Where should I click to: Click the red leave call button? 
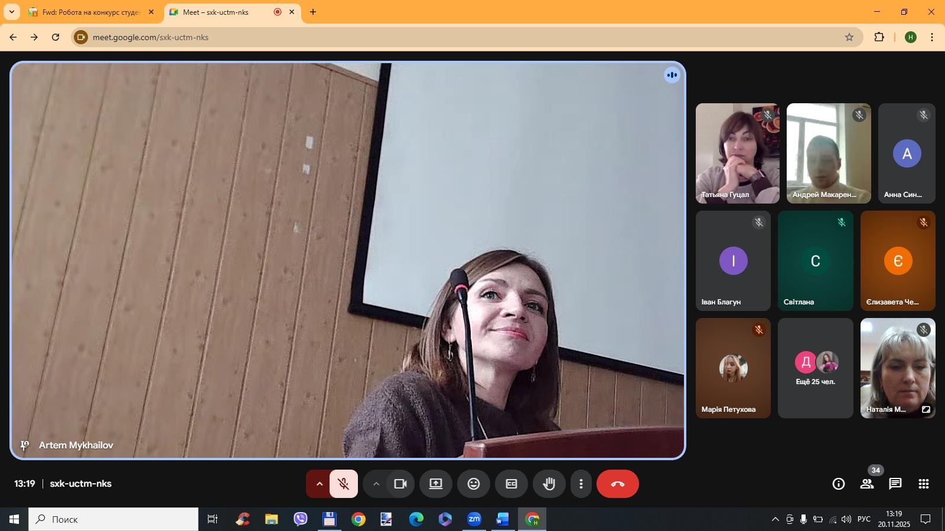click(x=617, y=484)
